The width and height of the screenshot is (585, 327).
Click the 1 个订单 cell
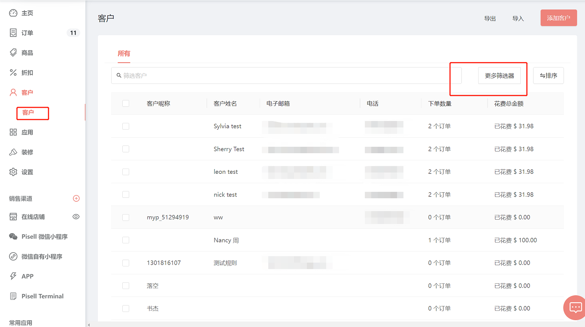440,240
